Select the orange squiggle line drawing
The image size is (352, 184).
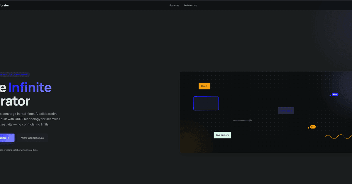(x=339, y=136)
